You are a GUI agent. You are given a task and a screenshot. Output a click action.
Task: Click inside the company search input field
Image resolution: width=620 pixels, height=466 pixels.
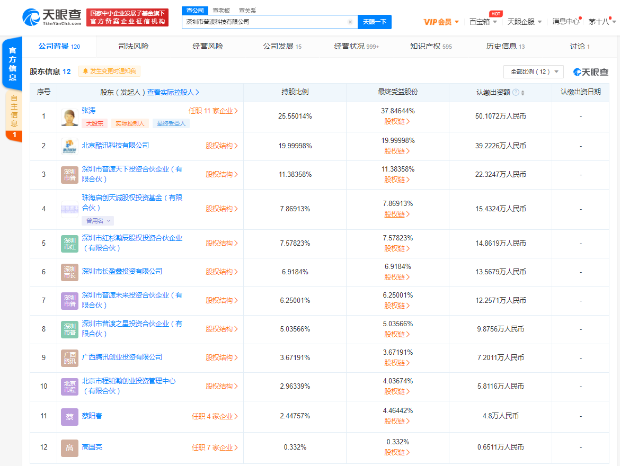[x=265, y=22]
